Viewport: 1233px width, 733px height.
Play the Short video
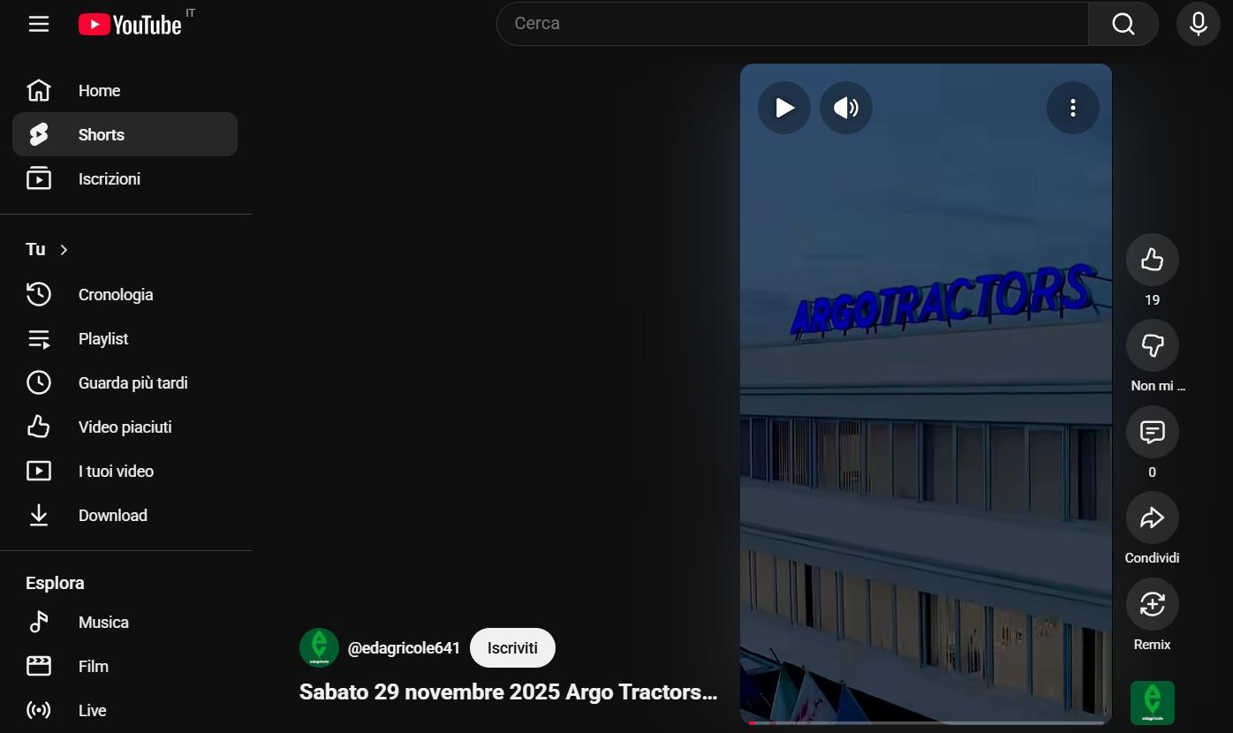(784, 108)
